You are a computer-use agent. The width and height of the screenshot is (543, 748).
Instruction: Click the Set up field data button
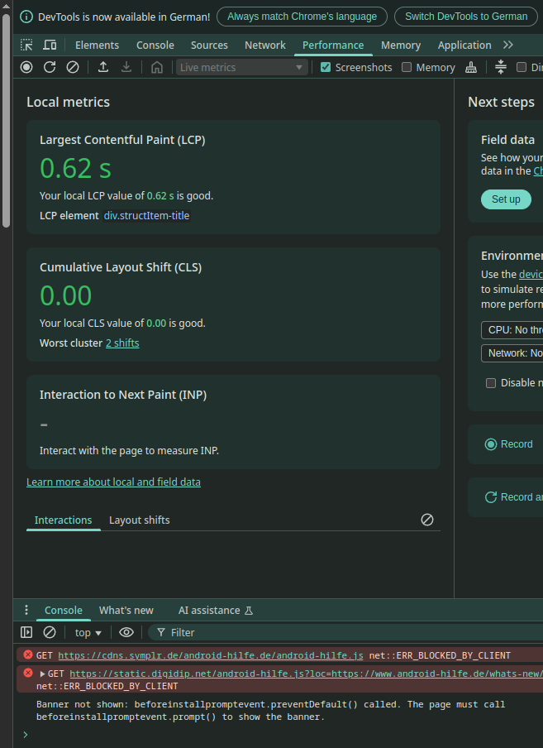pyautogui.click(x=506, y=199)
